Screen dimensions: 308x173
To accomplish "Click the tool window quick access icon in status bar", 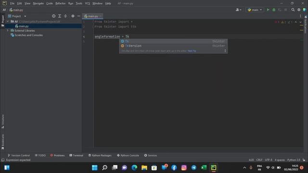I will [3, 160].
